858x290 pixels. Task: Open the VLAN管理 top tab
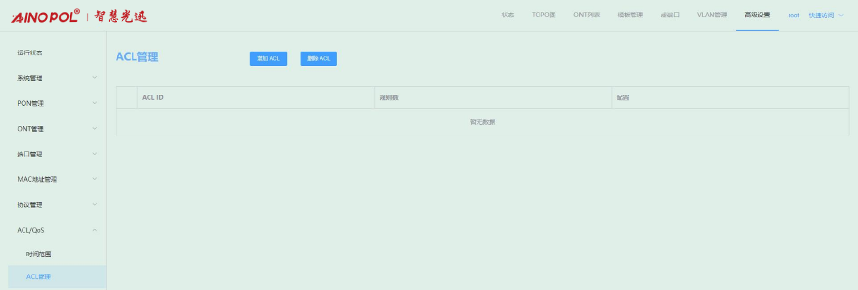pos(711,15)
